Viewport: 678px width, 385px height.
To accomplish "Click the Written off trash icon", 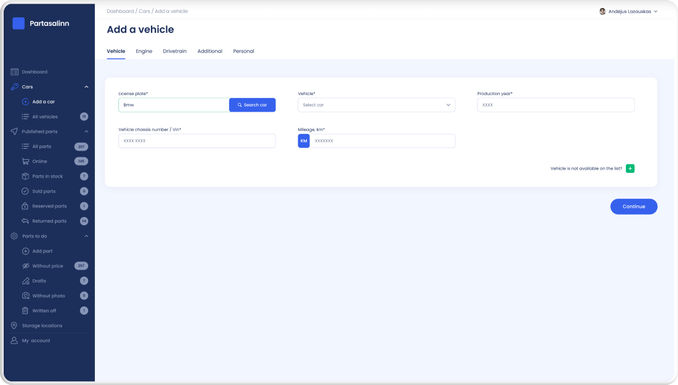I will pyautogui.click(x=25, y=311).
